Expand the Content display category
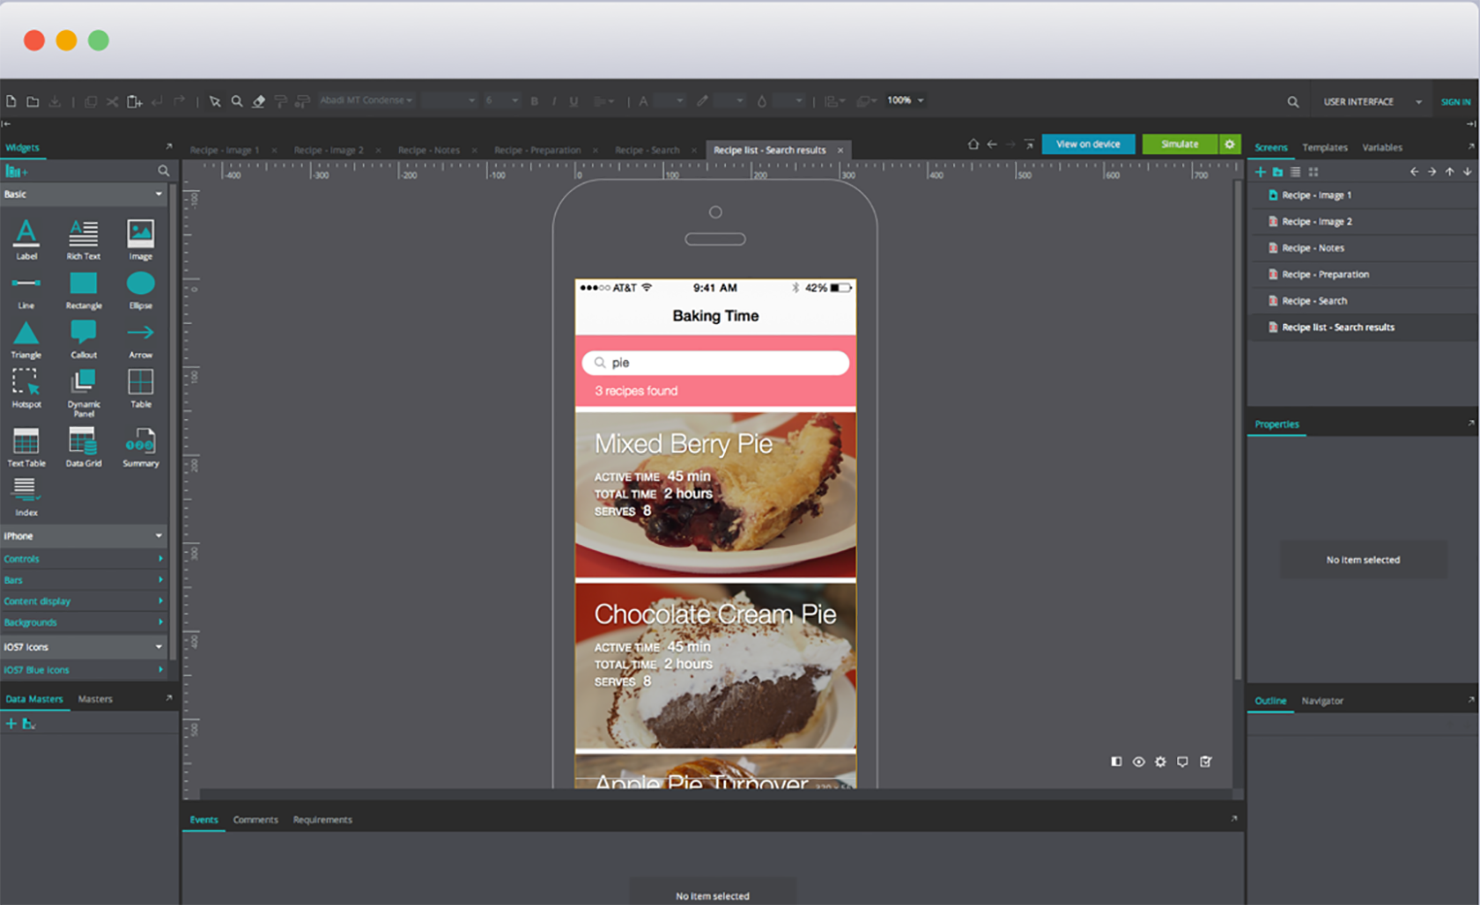Screen dimensions: 1480x905 84,601
